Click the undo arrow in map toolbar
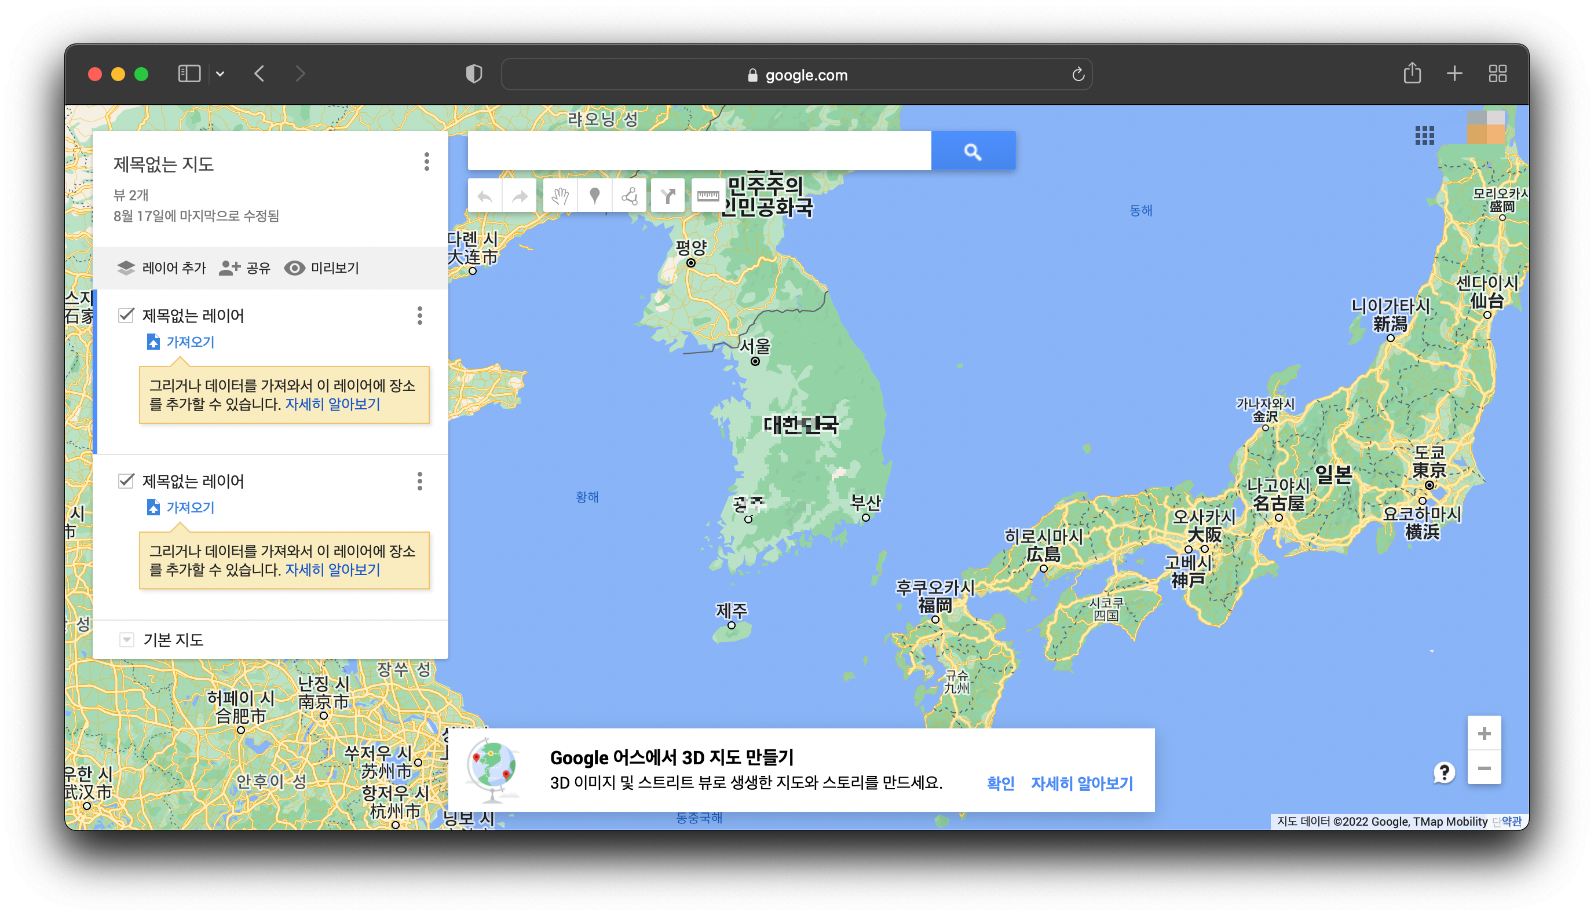The image size is (1594, 916). click(485, 197)
